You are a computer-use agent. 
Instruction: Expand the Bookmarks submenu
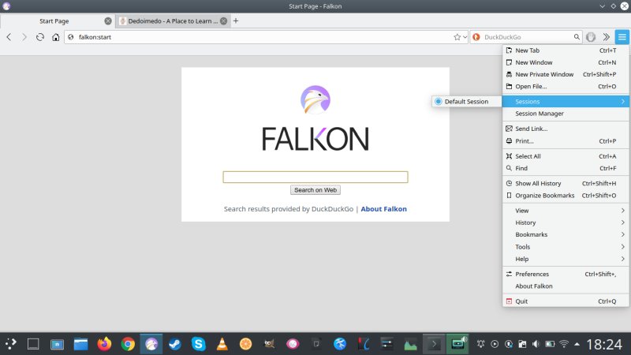tap(566, 234)
